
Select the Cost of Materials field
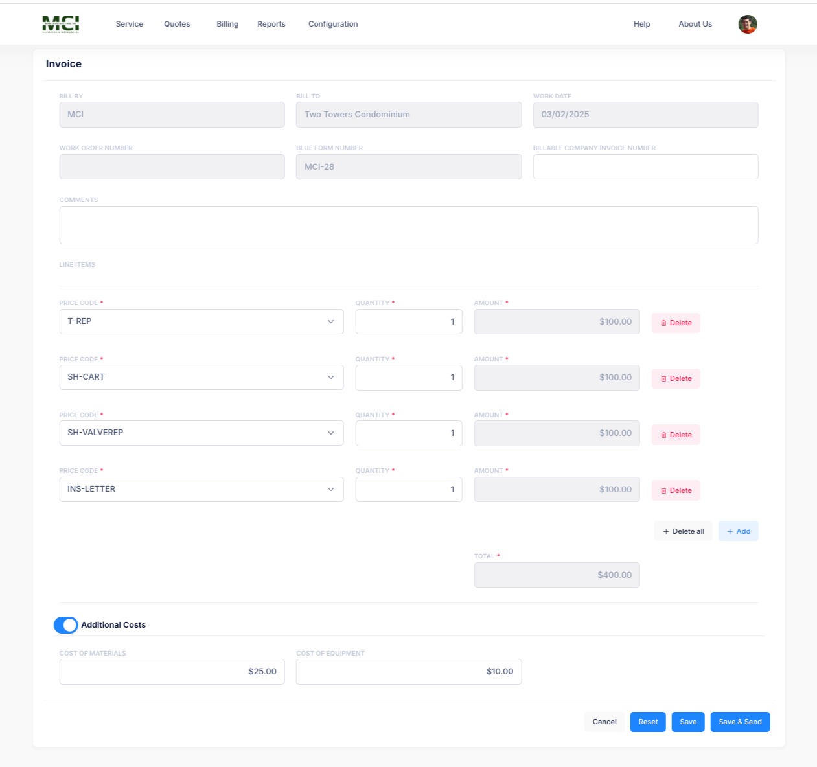coord(172,672)
